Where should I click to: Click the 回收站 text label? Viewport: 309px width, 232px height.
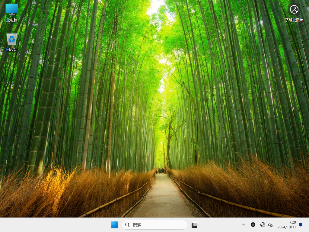pyautogui.click(x=12, y=50)
